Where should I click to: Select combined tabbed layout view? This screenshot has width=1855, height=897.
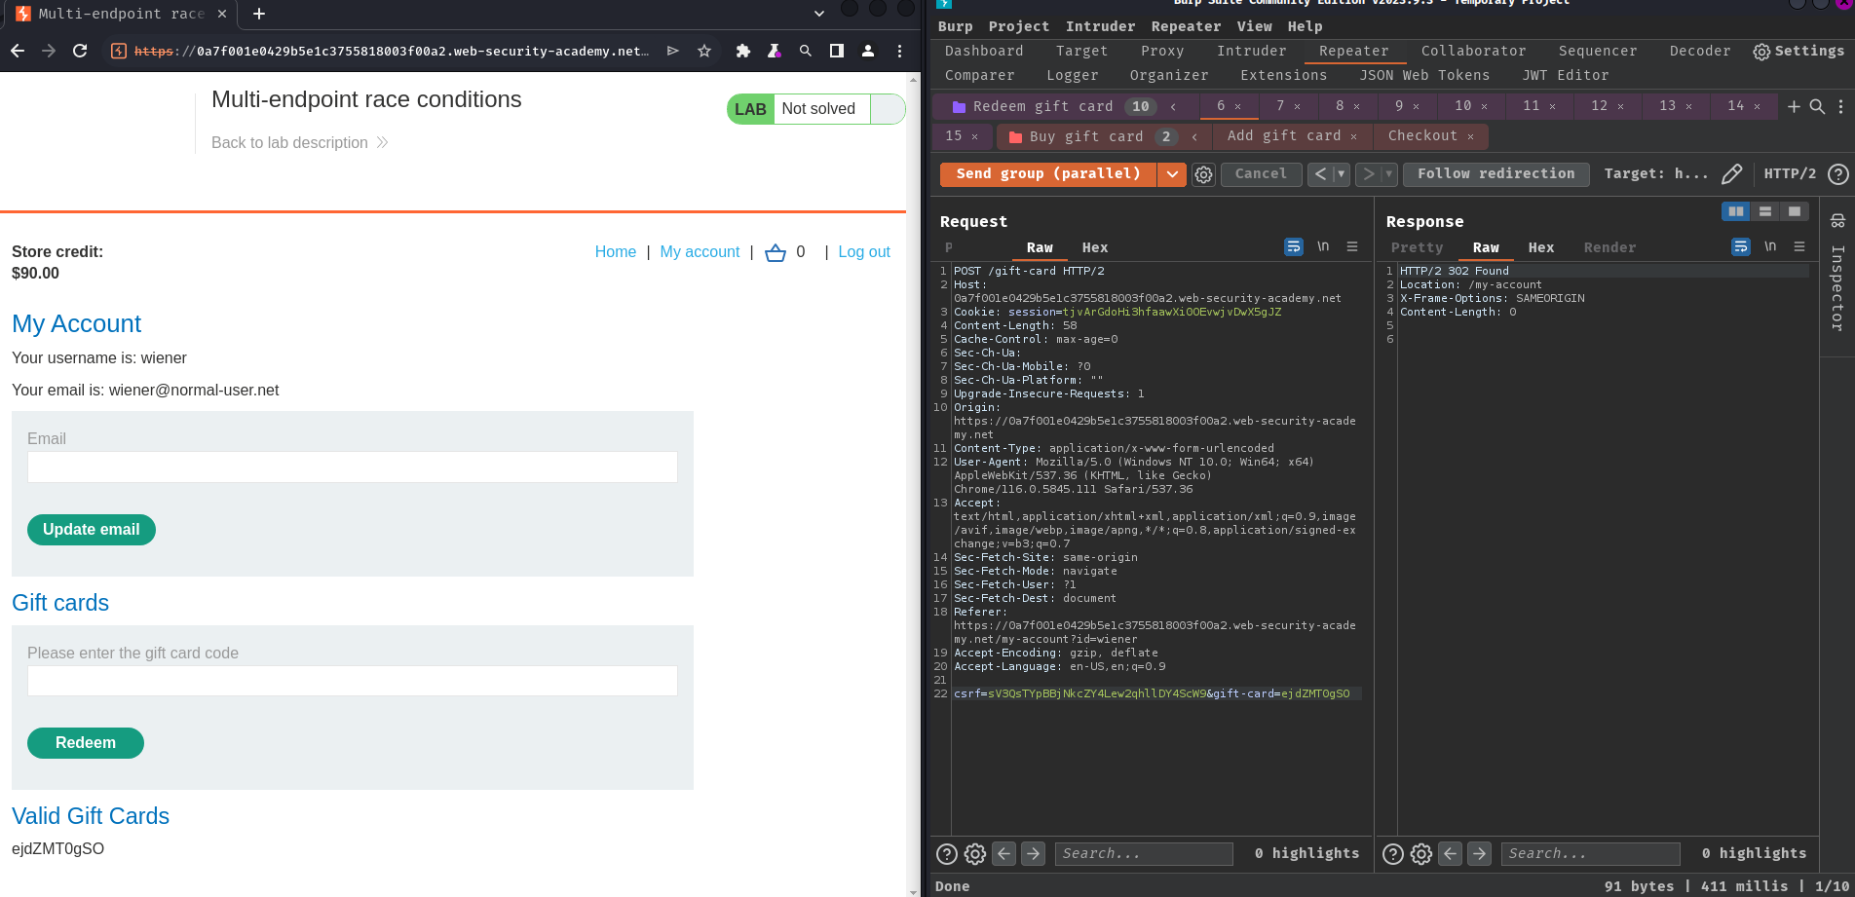pyautogui.click(x=1795, y=211)
